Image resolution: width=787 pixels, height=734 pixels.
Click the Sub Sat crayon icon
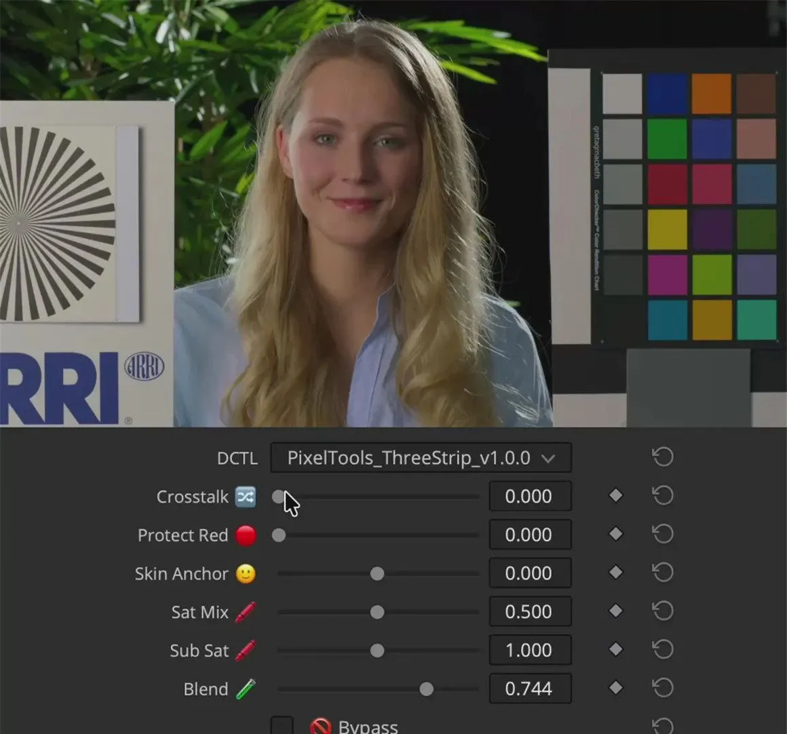246,651
